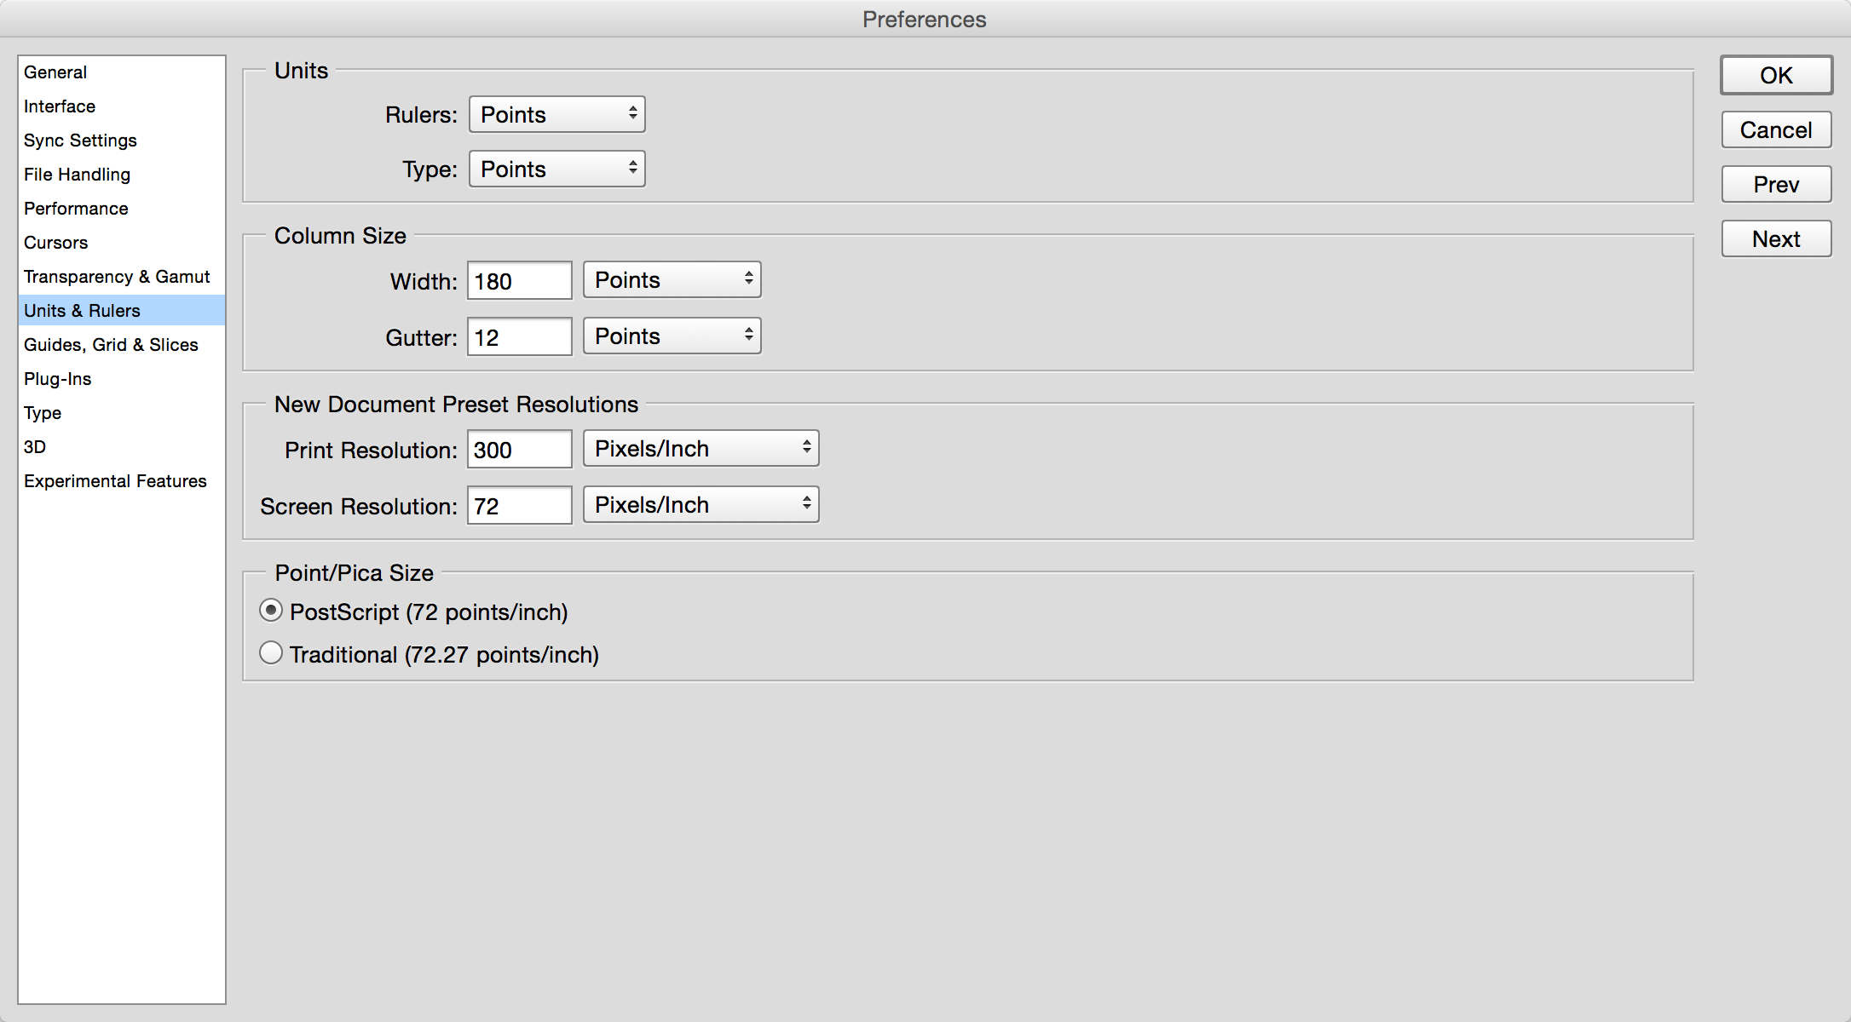Click the Cancel button
1851x1022 pixels.
[x=1776, y=129]
